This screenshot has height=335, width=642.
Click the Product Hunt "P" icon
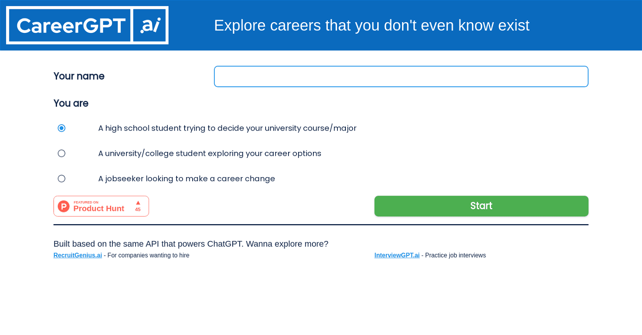point(63,206)
